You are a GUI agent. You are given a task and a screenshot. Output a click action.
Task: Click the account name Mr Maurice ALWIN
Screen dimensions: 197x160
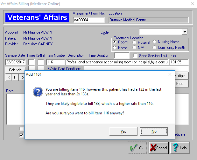[38, 32]
